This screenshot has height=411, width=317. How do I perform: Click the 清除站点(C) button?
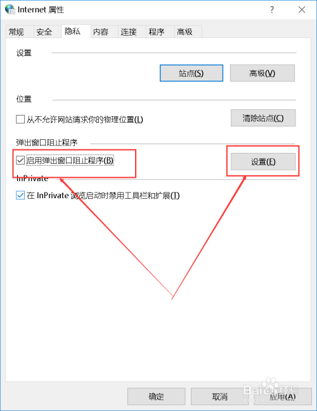click(x=263, y=118)
